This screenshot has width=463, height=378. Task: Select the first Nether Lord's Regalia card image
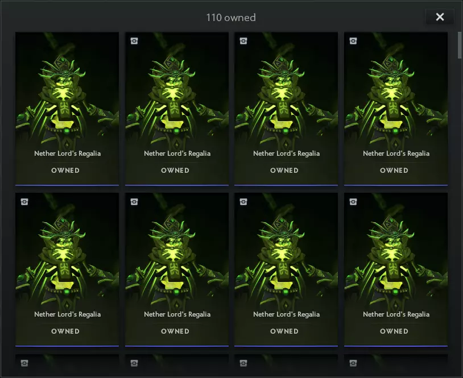(x=67, y=91)
